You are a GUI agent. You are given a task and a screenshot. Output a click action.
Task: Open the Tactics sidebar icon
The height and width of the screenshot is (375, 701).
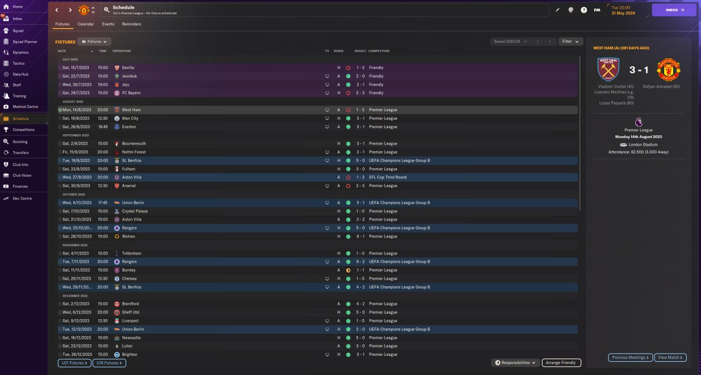(7, 63)
